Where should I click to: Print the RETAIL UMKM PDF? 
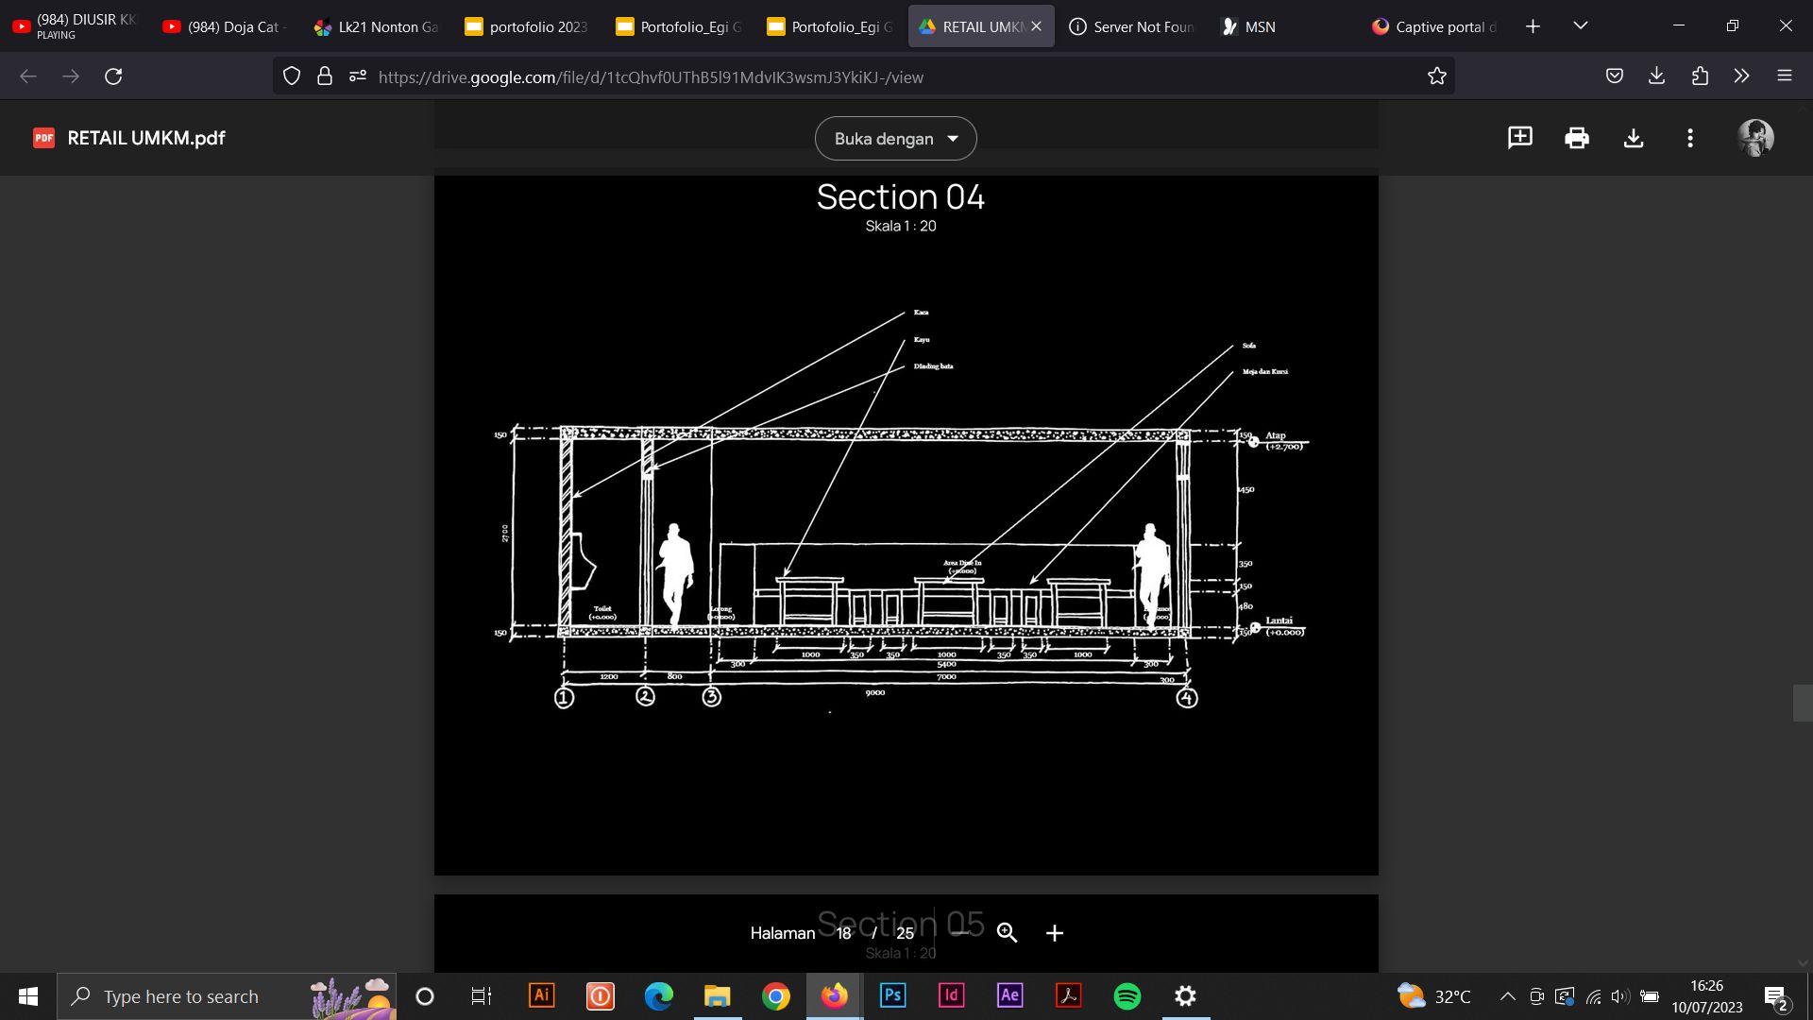click(x=1576, y=138)
